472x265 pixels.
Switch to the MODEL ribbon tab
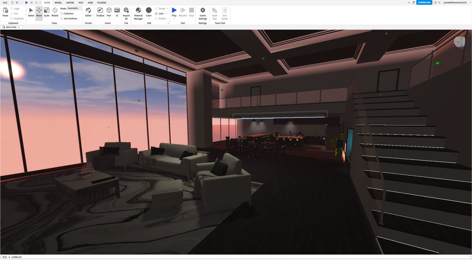point(58,3)
